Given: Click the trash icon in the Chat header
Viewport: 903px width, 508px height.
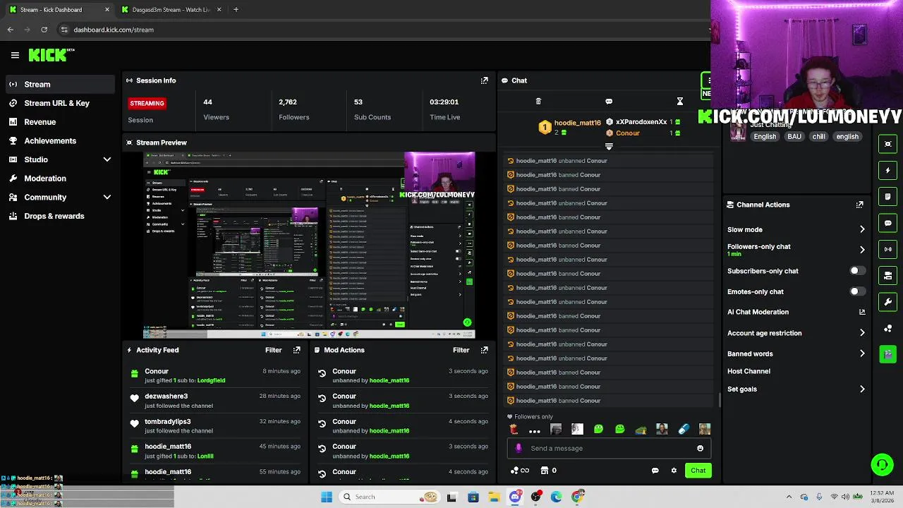Looking at the screenshot, I should (538, 102).
